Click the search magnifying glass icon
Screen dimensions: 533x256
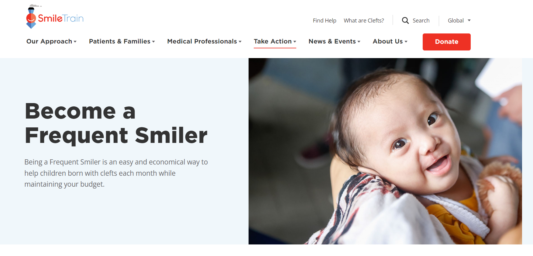click(x=405, y=20)
